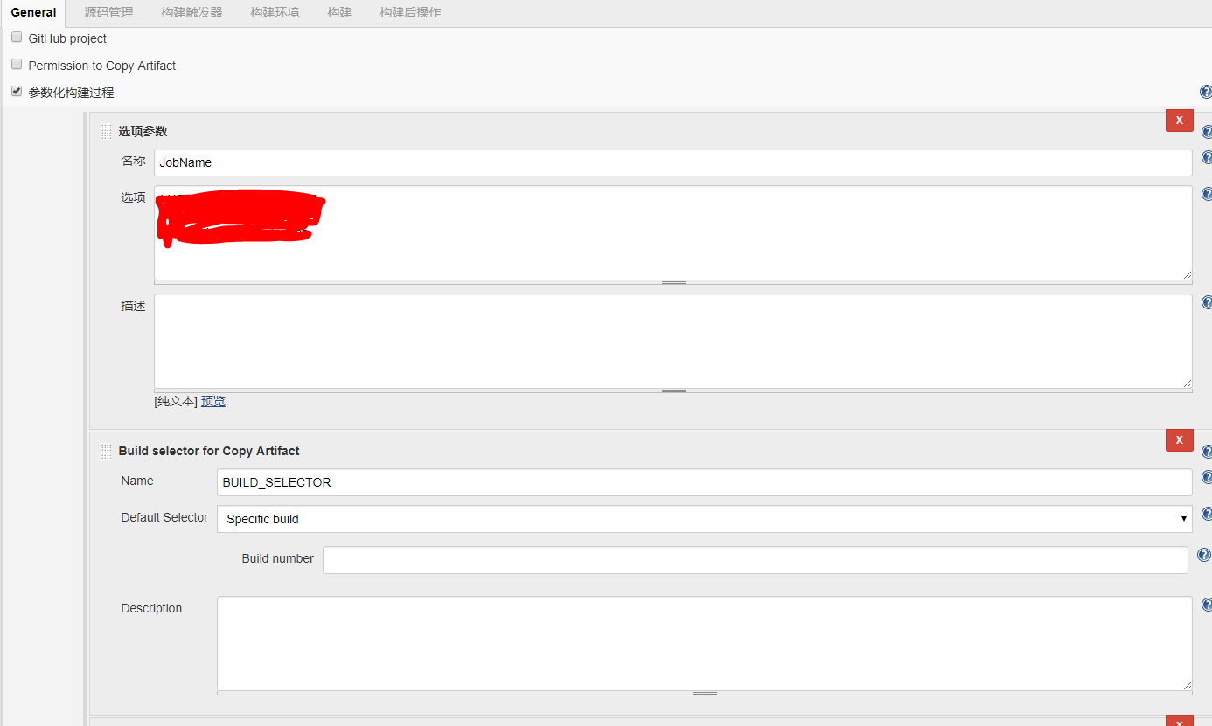This screenshot has width=1212, height=726.
Task: Click resize bar below 描述 textarea
Action: click(x=672, y=391)
